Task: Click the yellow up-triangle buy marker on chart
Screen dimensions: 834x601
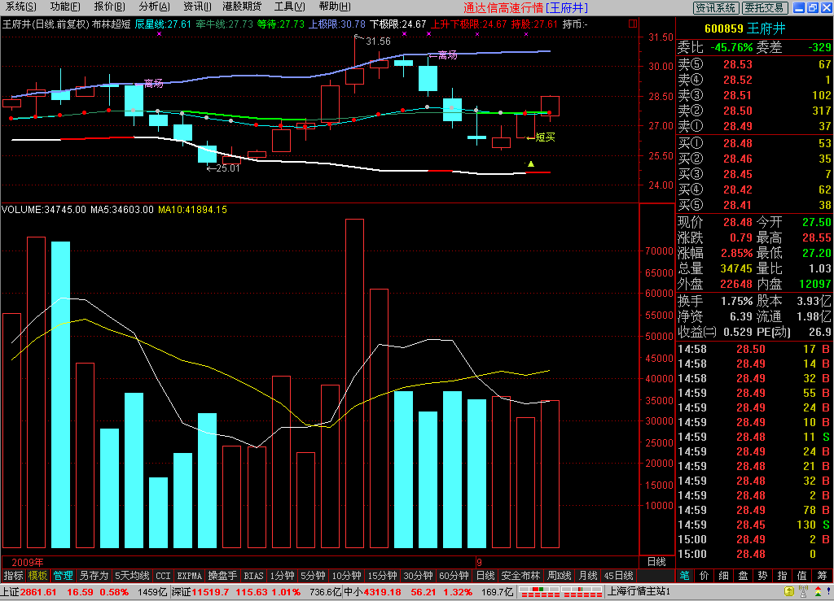Action: pos(531,164)
